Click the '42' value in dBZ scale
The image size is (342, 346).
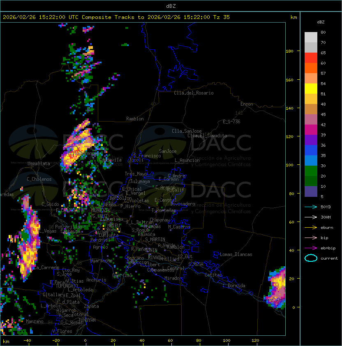[323, 125]
